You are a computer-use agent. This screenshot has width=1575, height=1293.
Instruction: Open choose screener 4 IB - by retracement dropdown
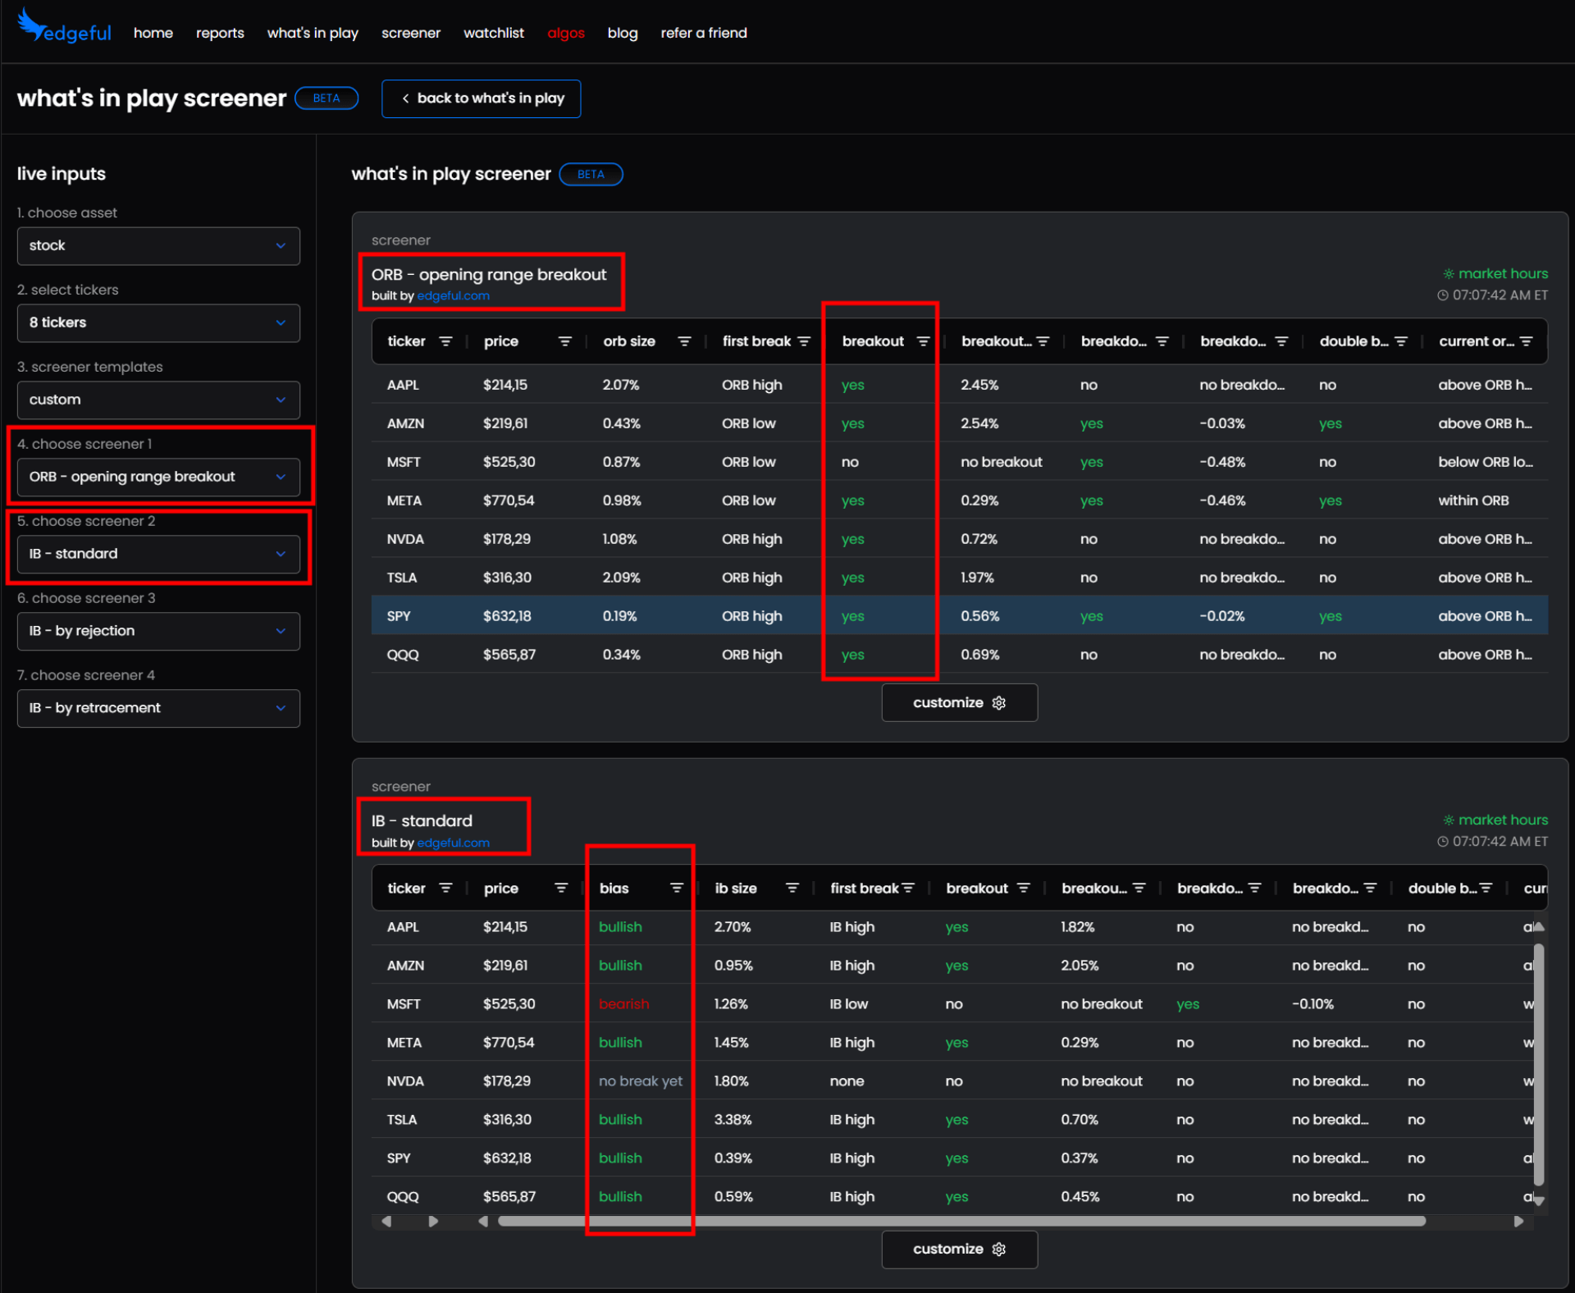pos(158,708)
